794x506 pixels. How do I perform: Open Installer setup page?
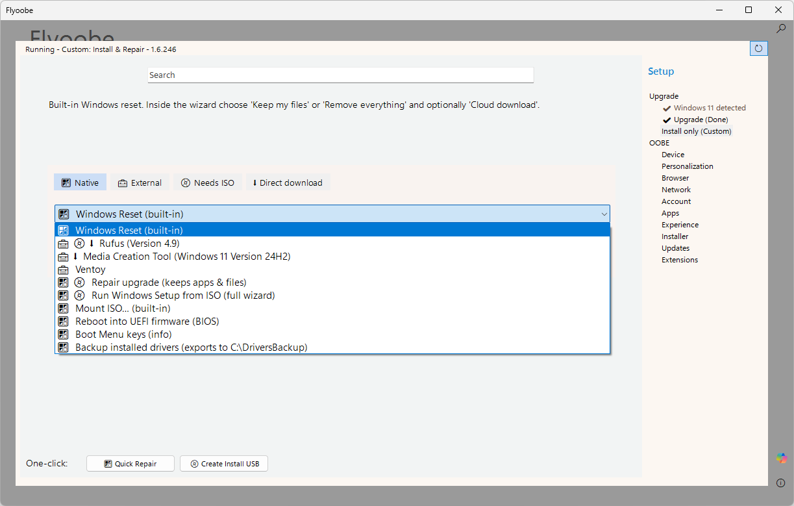(675, 236)
